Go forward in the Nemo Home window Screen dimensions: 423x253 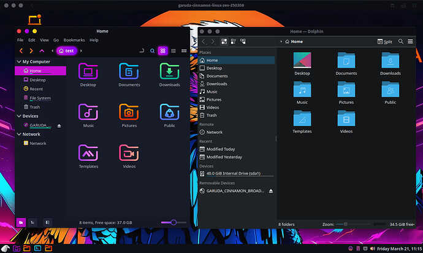click(x=31, y=51)
